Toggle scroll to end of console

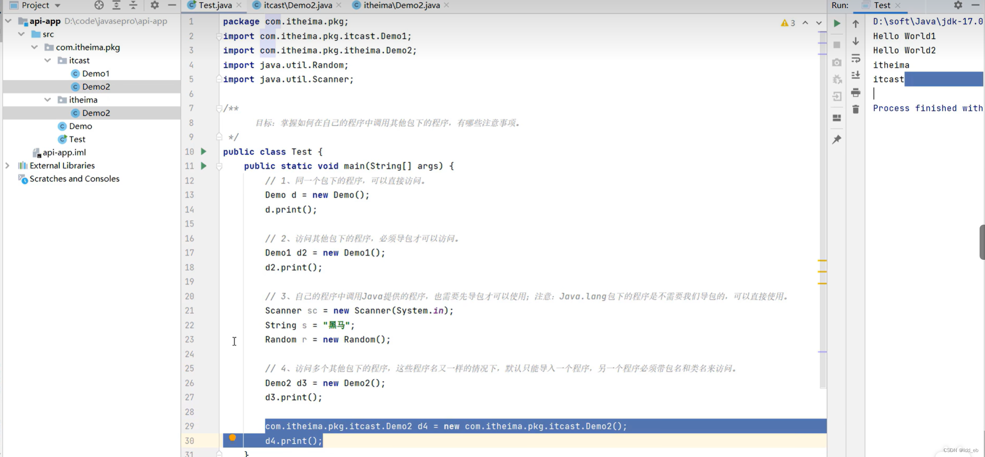[x=856, y=75]
